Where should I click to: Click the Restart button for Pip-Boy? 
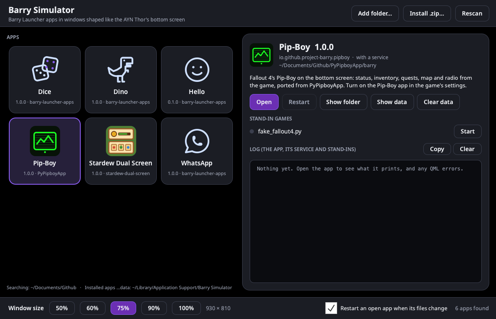coord(299,102)
